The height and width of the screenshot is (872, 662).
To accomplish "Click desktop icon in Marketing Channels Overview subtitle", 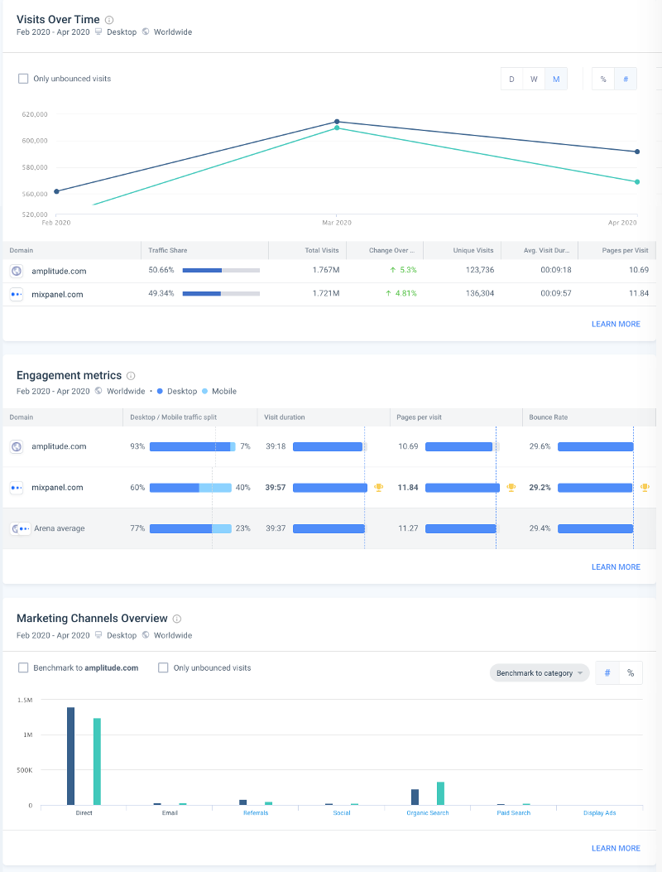I will pos(98,634).
